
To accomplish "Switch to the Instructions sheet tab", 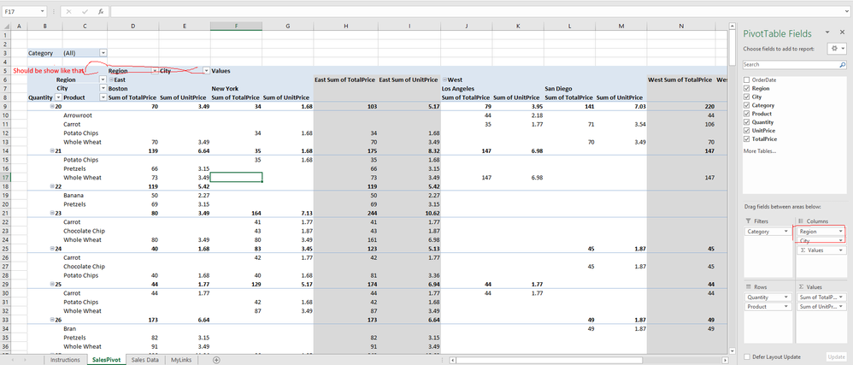I will [65, 360].
